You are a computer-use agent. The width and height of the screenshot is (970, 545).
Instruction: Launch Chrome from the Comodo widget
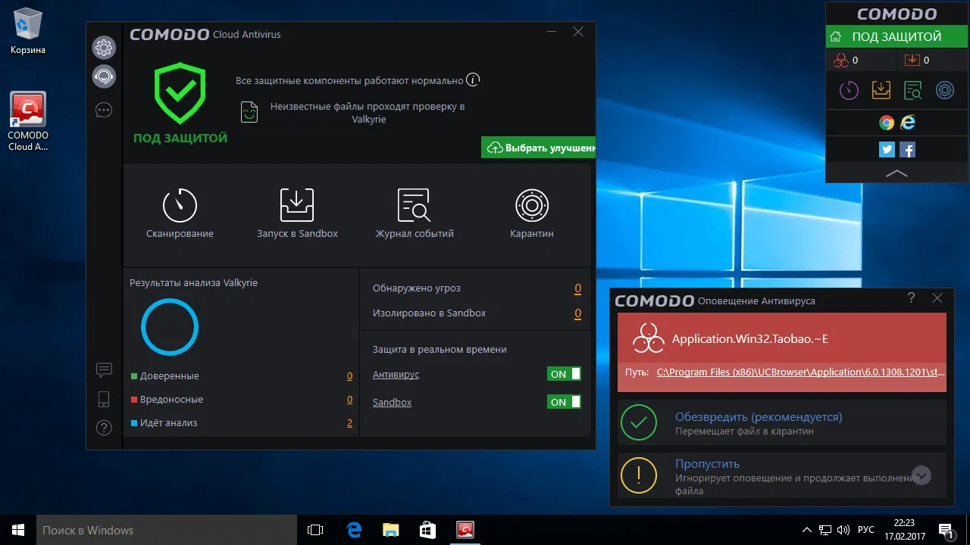point(886,123)
